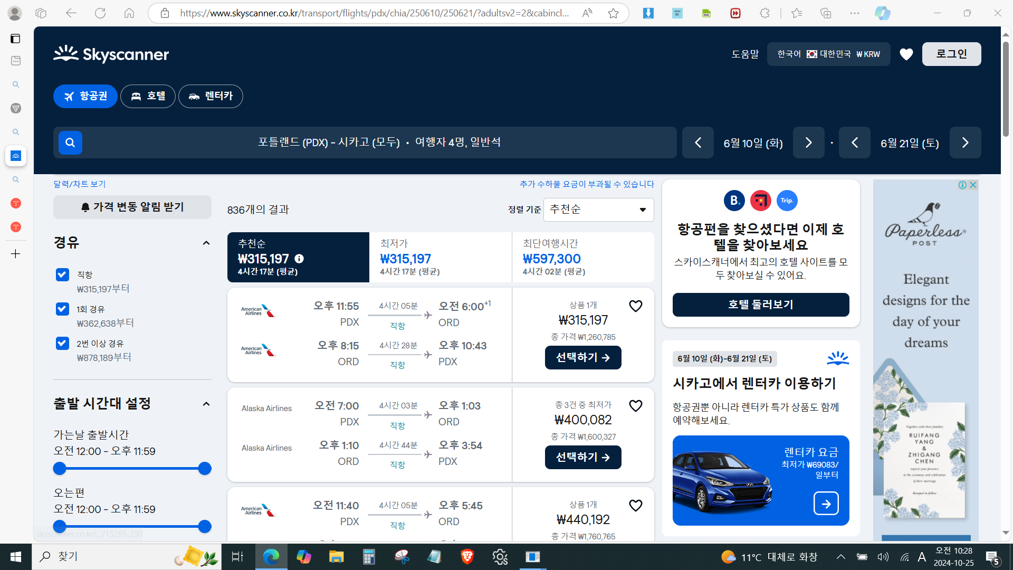Click the blue search magnifier icon
The width and height of the screenshot is (1013, 570).
click(x=70, y=142)
